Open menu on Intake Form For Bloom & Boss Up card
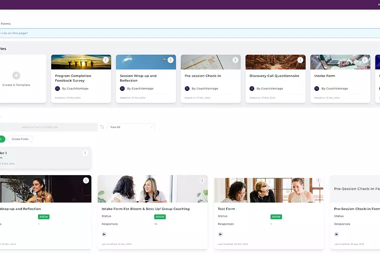This screenshot has height=253, width=380. [202, 180]
